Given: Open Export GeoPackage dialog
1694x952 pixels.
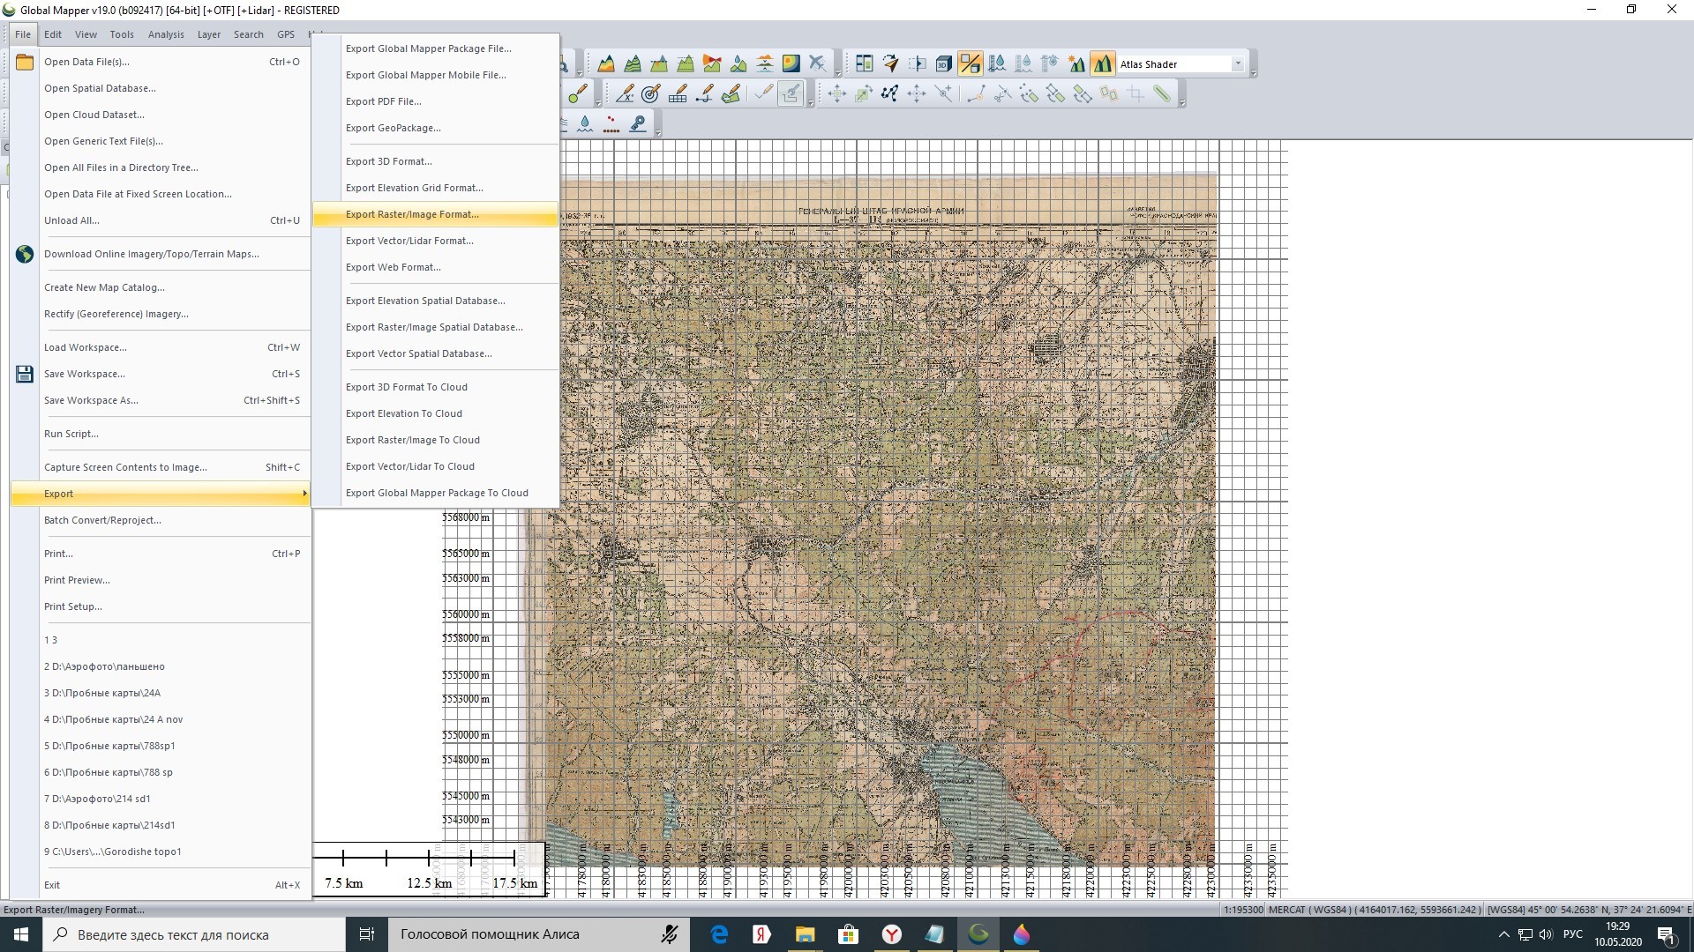Looking at the screenshot, I should point(394,128).
